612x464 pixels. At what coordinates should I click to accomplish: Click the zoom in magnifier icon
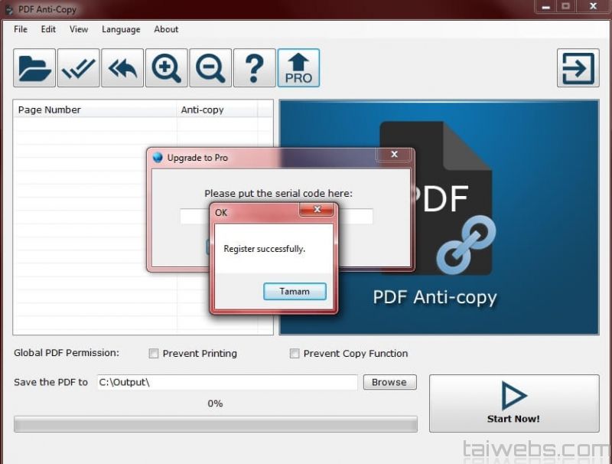pyautogui.click(x=167, y=69)
